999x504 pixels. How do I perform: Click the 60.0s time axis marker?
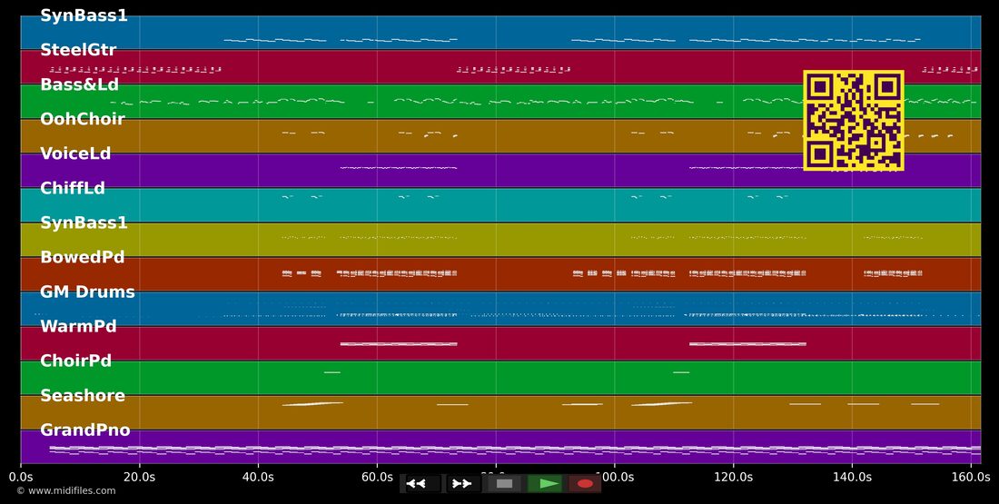pos(377,477)
